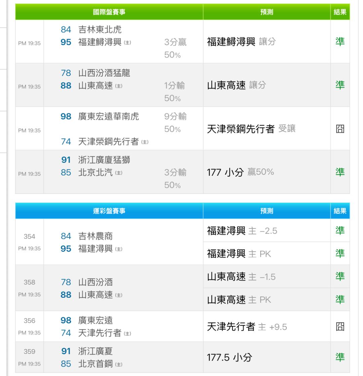Select the 國際盤賽事 table header

[109, 12]
